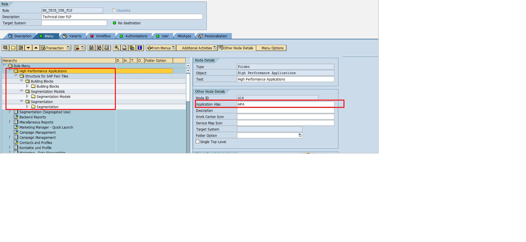The height and width of the screenshot is (242, 526).
Task: Click the Find binoculars icon
Action: (x=91, y=48)
